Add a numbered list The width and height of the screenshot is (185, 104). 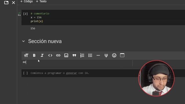coord(82,55)
